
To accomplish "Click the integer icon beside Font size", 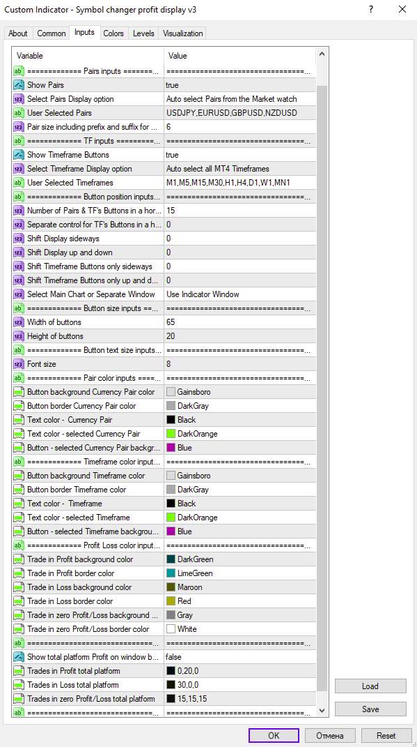I will pyautogui.click(x=19, y=365).
